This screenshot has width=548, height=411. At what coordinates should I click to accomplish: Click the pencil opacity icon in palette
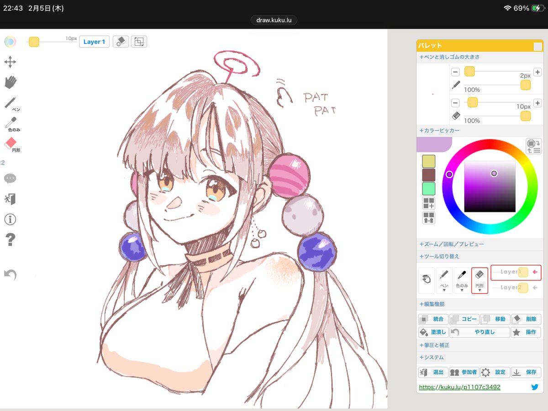456,85
